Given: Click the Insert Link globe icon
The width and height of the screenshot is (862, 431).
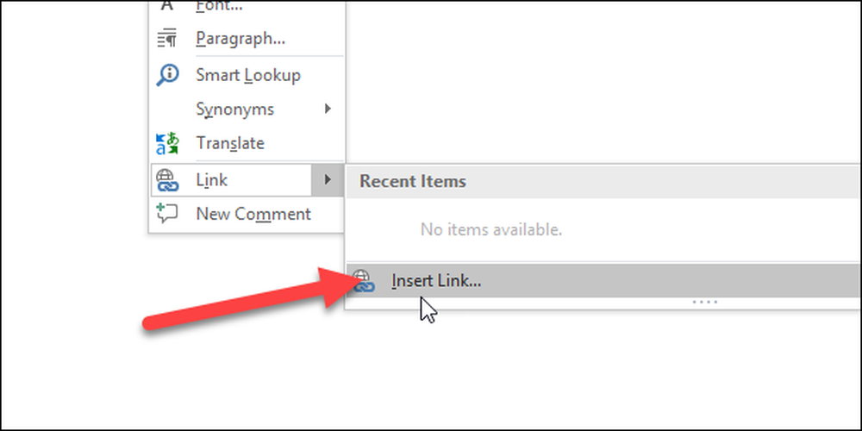Looking at the screenshot, I should (x=363, y=281).
